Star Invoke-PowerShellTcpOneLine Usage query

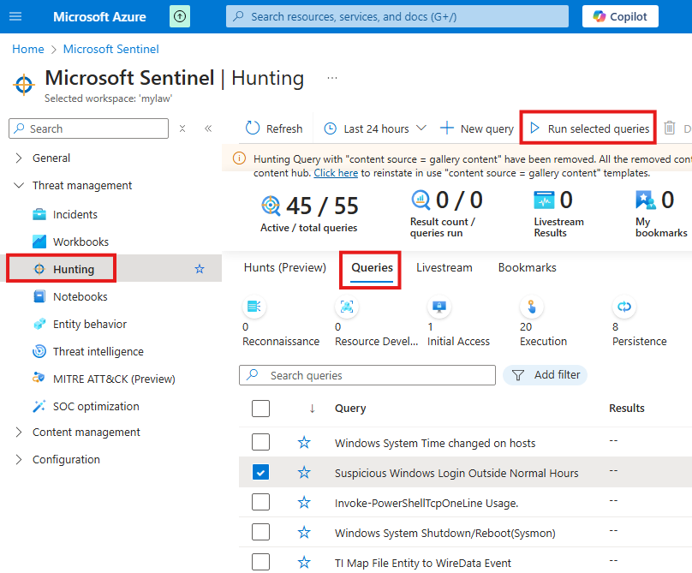click(x=304, y=503)
